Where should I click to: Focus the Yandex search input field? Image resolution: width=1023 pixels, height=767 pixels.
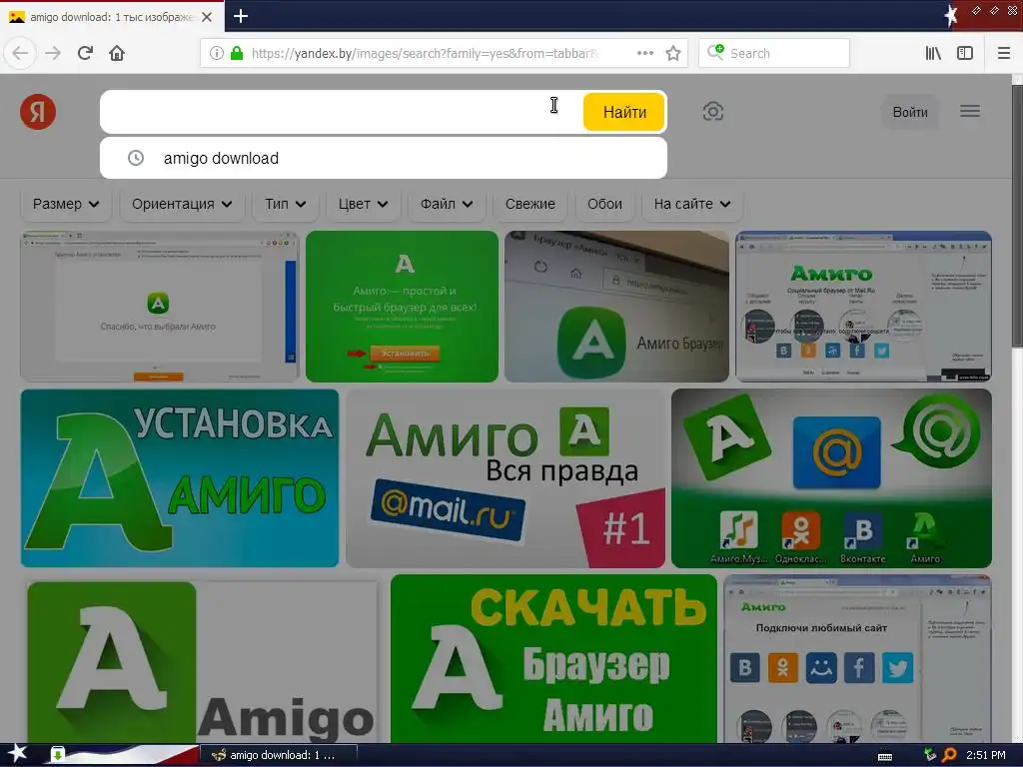(342, 112)
